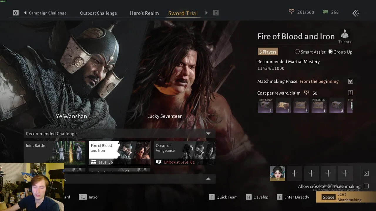
Task: Click the heart icon beside cost 60
Action: point(307,93)
